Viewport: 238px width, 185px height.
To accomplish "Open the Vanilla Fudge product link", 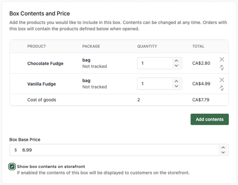I will (41, 84).
